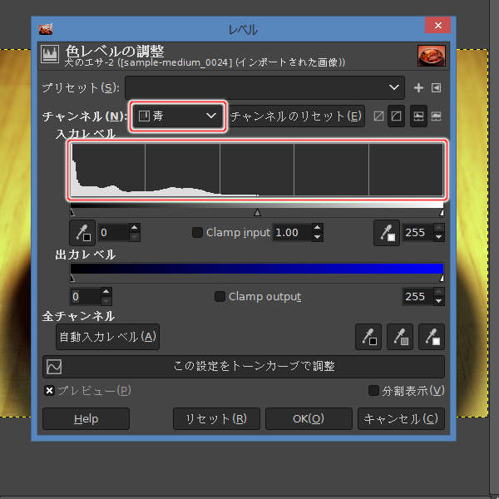Switch histogram to logarithmic view
The height and width of the screenshot is (499, 499).
(436, 116)
